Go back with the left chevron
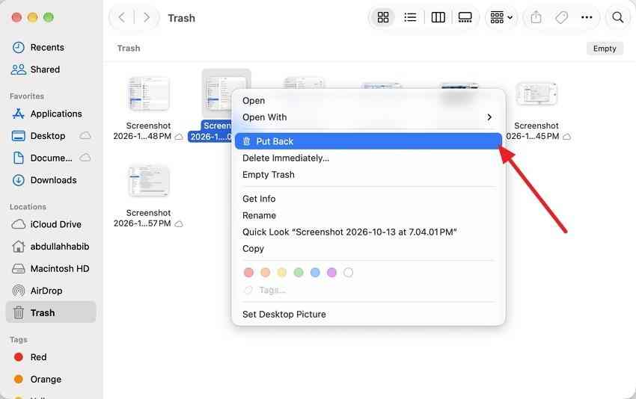The image size is (636, 399). pos(122,17)
